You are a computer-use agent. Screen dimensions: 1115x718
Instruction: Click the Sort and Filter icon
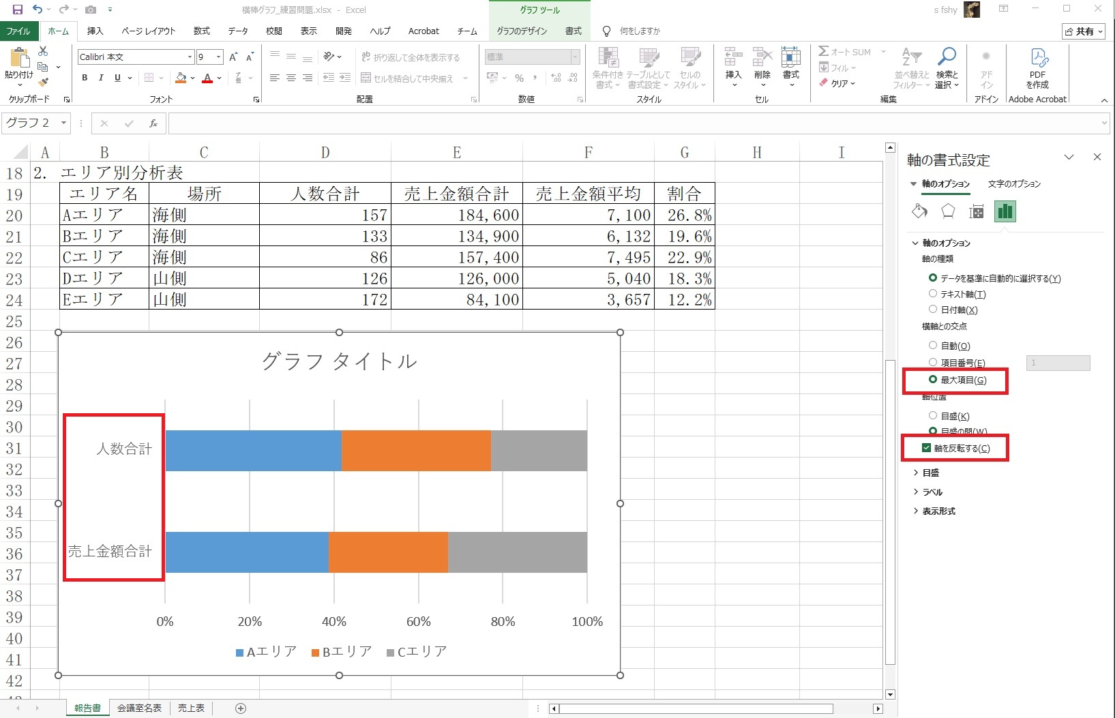click(x=912, y=57)
